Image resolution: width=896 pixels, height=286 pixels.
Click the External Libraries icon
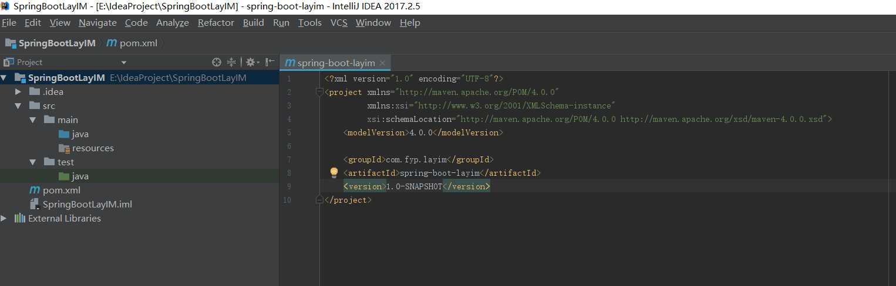coord(20,218)
